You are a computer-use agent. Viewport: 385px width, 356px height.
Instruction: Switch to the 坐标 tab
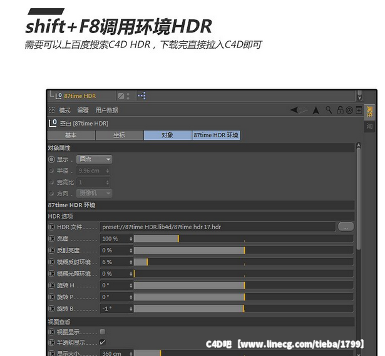tap(120, 136)
